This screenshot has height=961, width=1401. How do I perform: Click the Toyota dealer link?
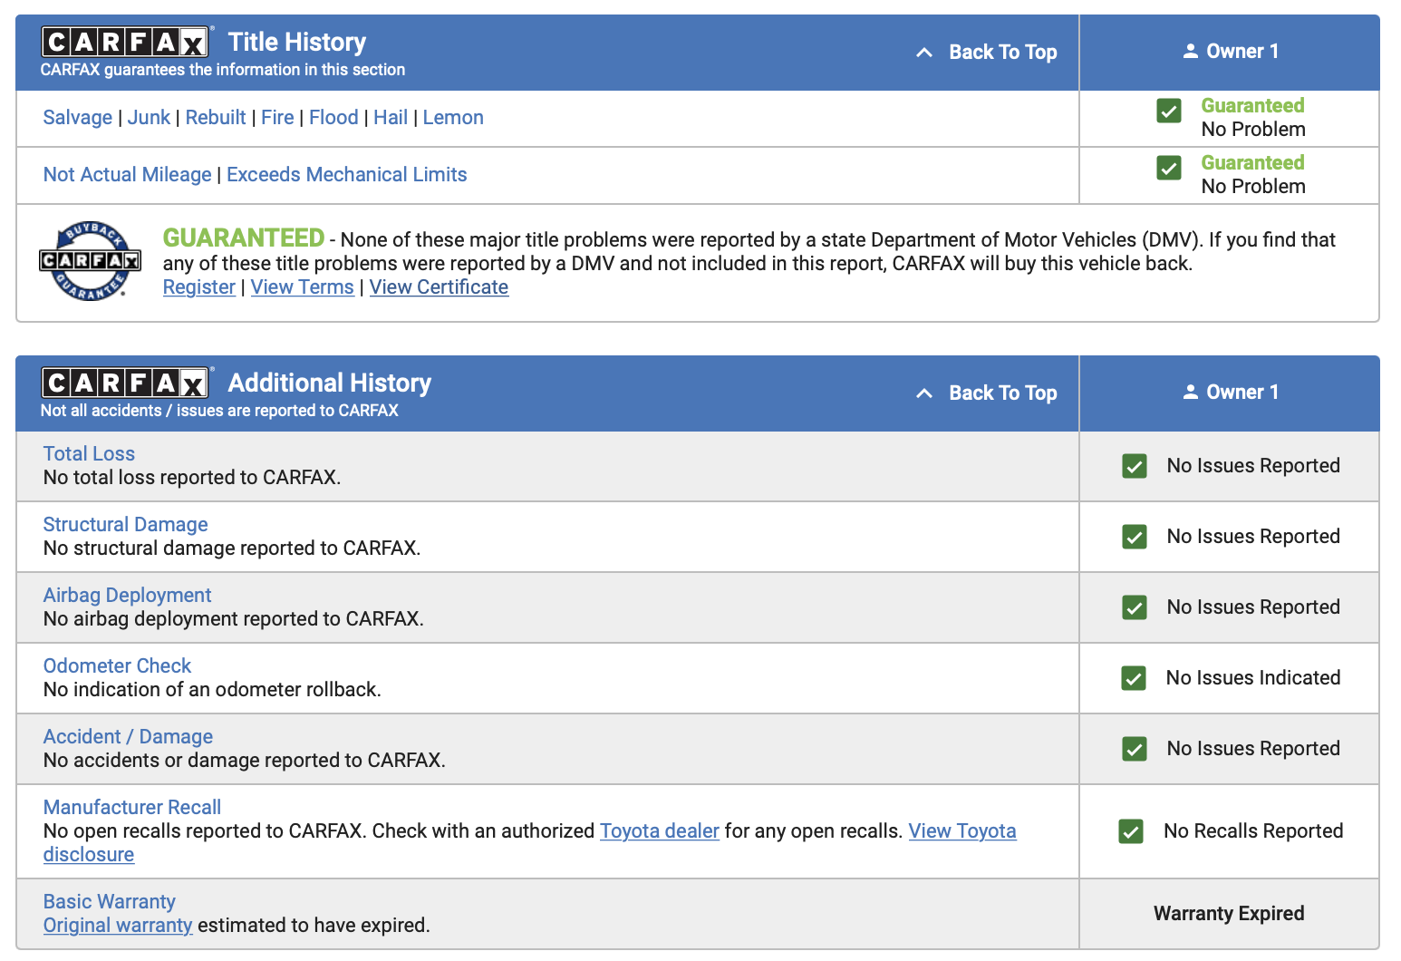click(660, 831)
